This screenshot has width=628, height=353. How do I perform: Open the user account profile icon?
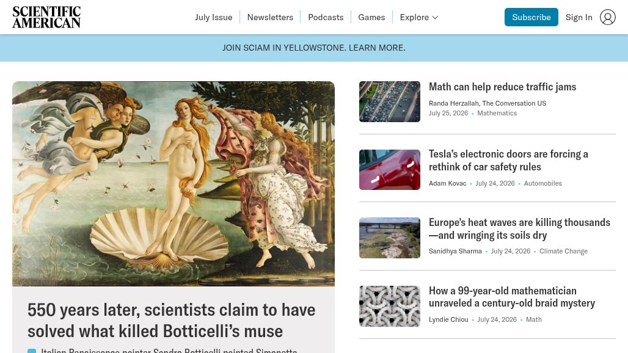coord(608,17)
